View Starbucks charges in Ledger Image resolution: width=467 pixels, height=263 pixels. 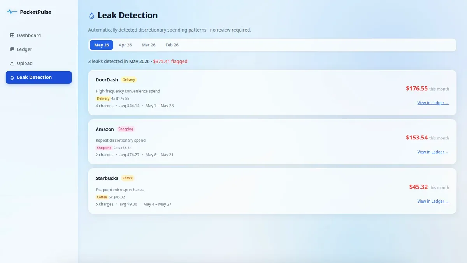coord(433,201)
